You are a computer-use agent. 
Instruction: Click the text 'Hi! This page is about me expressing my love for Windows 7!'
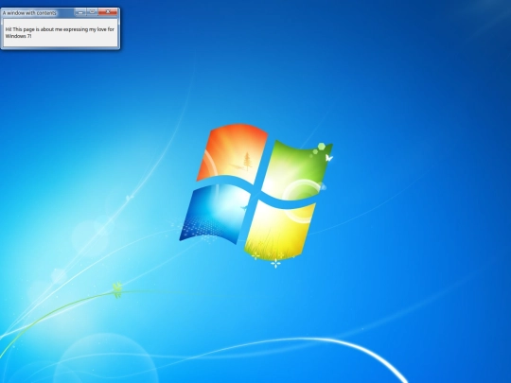[x=60, y=32]
